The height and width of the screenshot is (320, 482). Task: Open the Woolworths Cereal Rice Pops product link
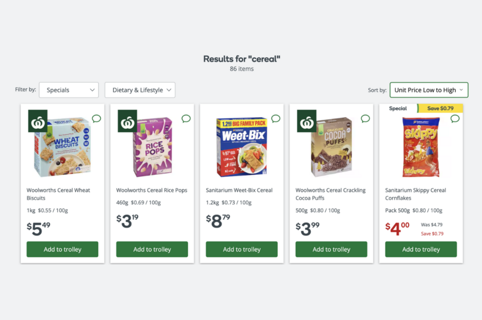[152, 190]
